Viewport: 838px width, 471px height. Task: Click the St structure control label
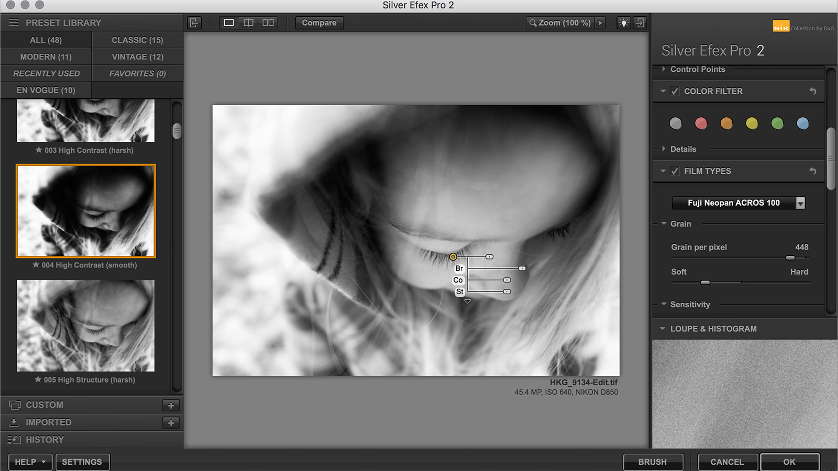[x=459, y=291]
